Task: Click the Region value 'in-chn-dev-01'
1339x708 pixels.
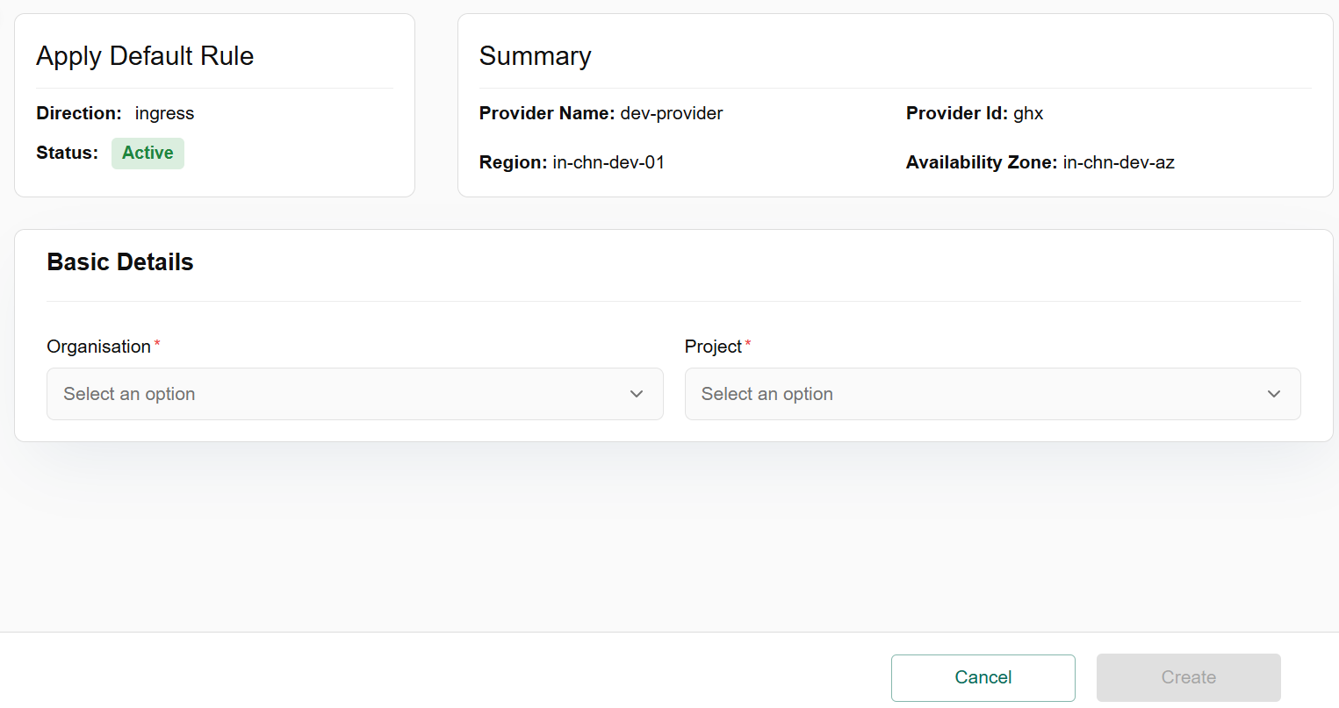Action: [608, 162]
